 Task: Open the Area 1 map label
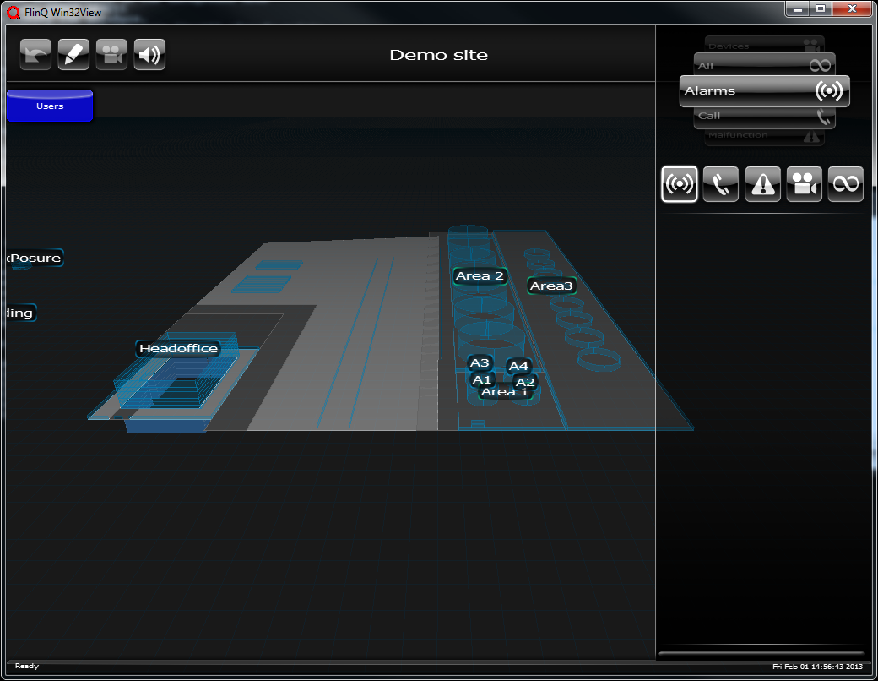point(505,392)
